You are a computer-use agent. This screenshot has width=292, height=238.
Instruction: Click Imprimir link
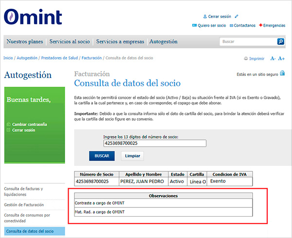pyautogui.click(x=256, y=59)
